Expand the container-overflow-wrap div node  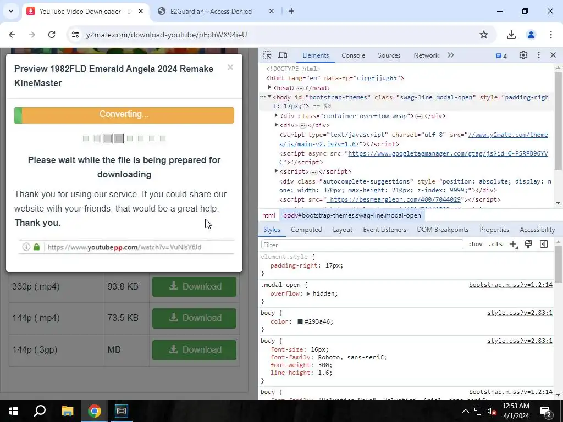pos(276,115)
